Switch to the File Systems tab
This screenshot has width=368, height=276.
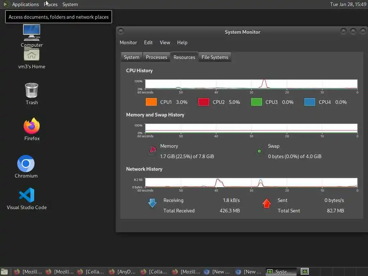(x=215, y=57)
